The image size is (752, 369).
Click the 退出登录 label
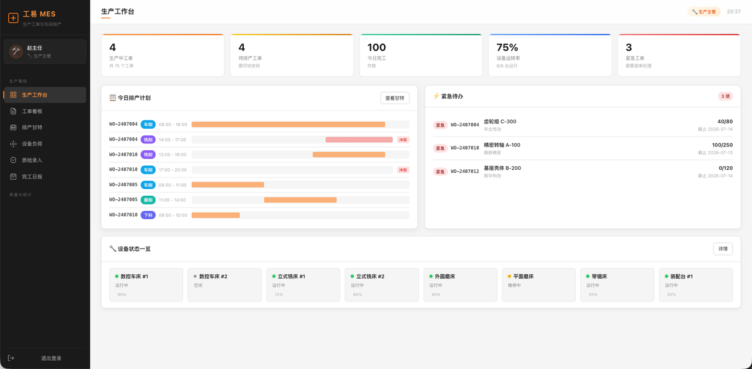tap(51, 358)
